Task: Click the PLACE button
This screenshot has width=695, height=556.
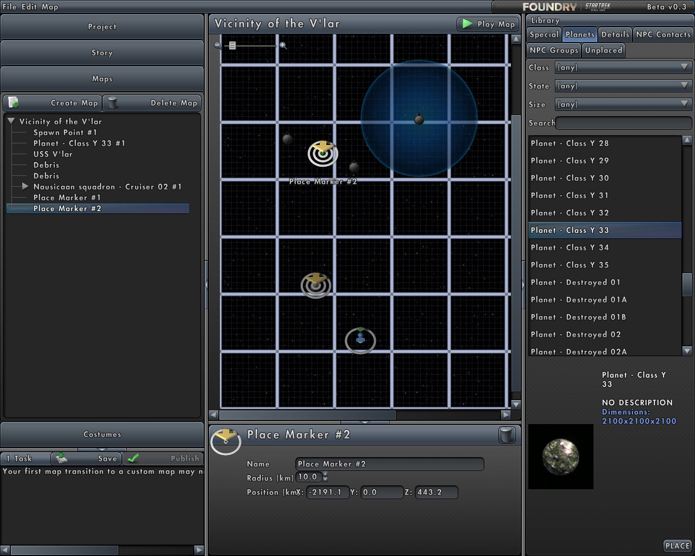Action: click(x=677, y=546)
